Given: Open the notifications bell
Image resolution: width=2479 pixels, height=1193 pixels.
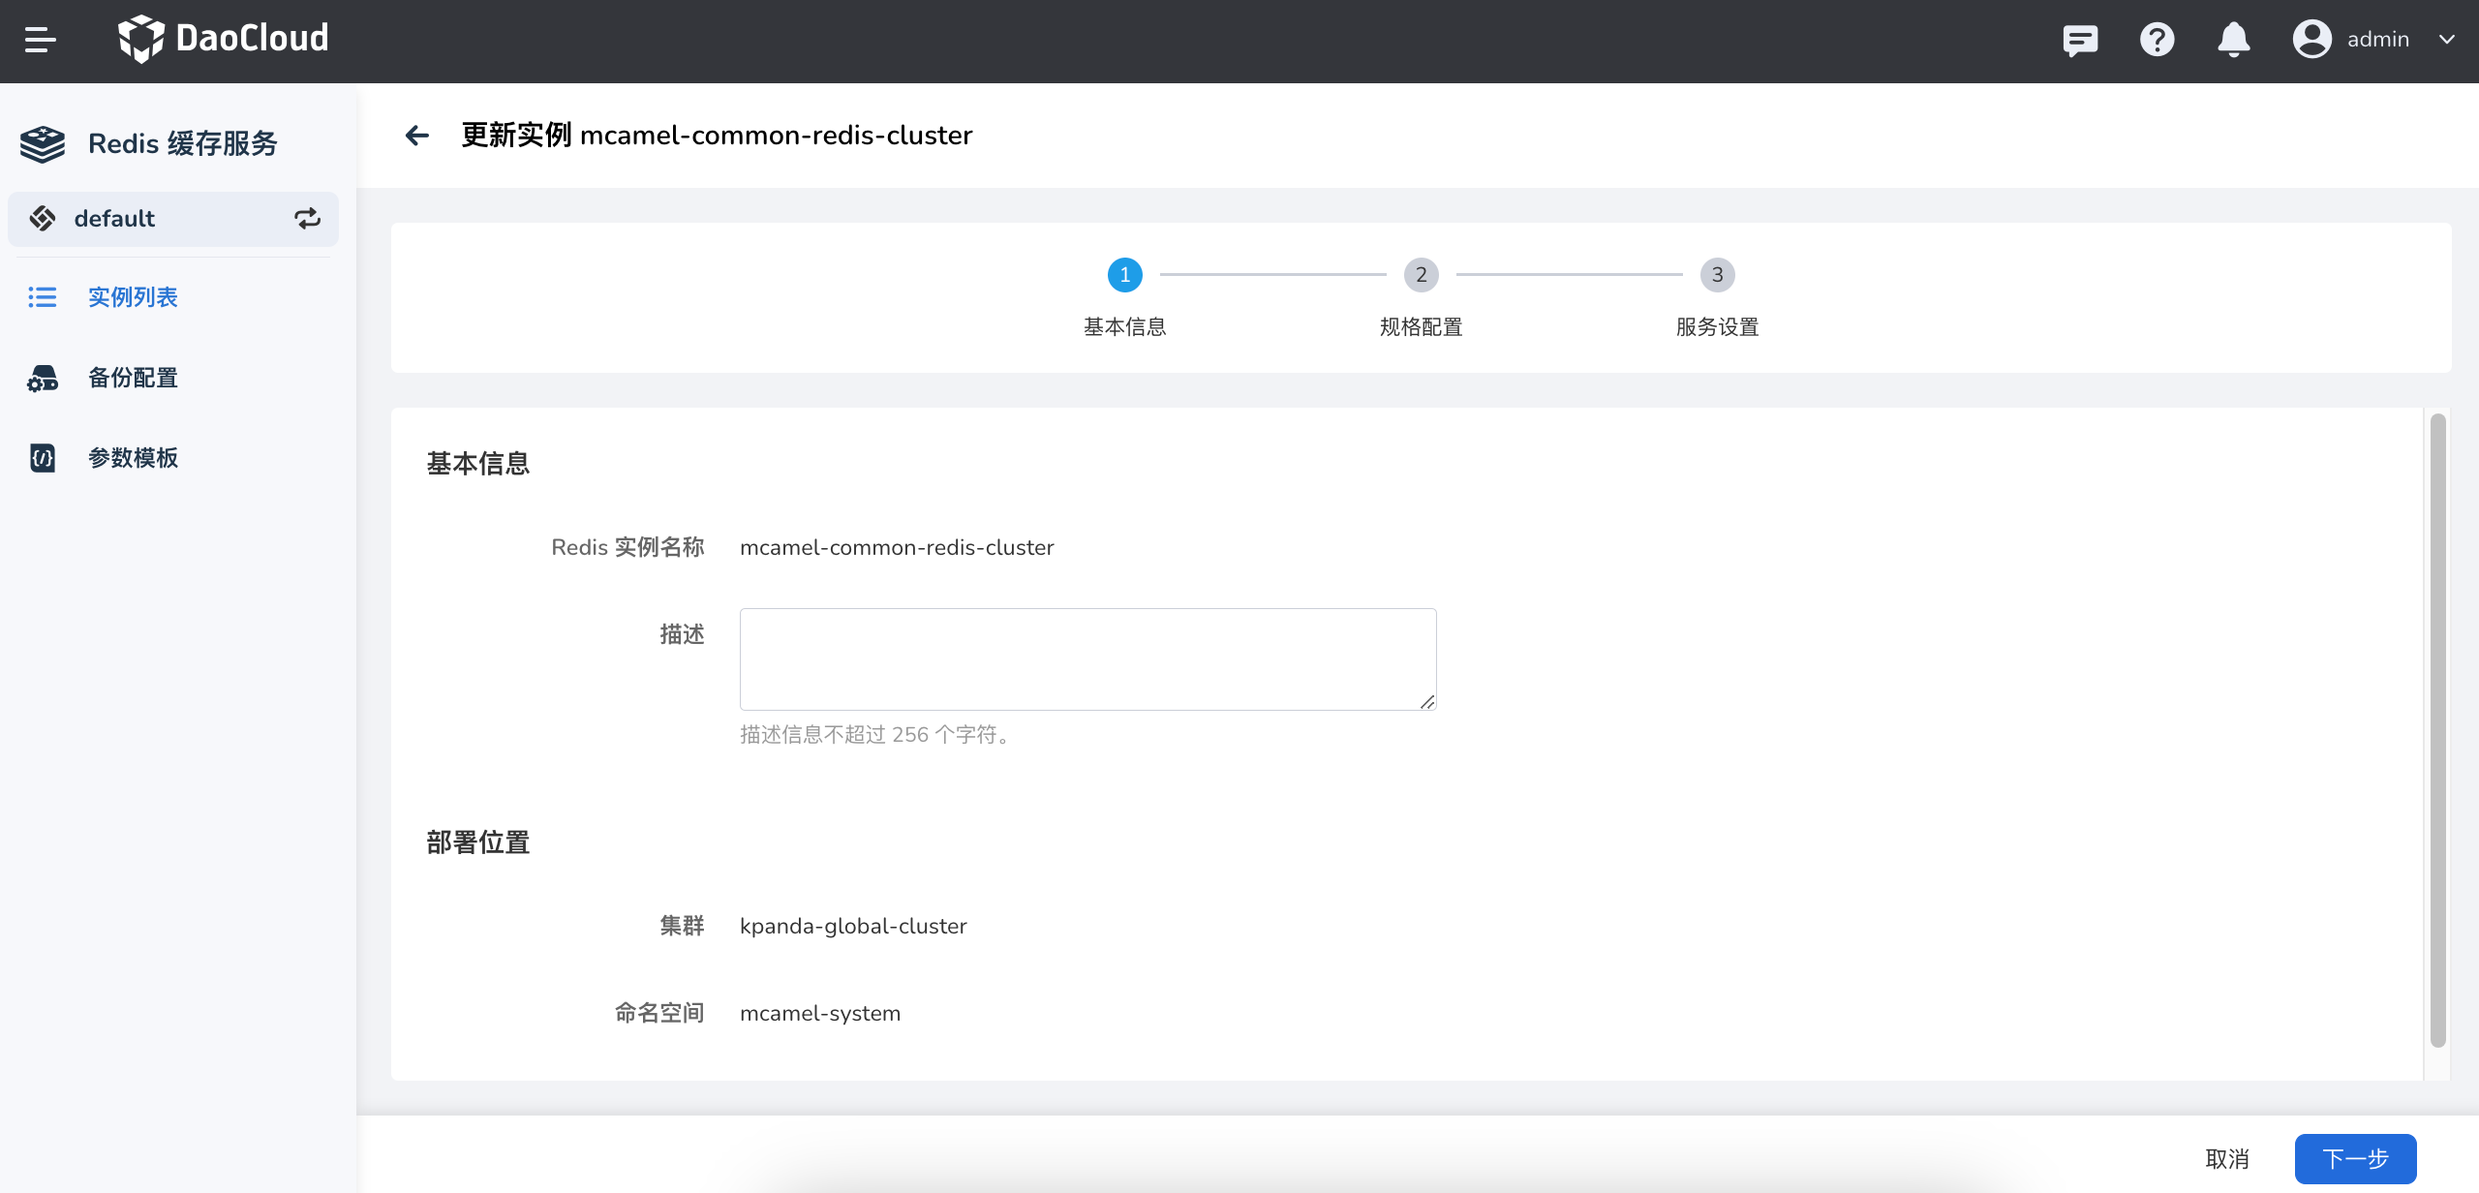Looking at the screenshot, I should (2233, 40).
